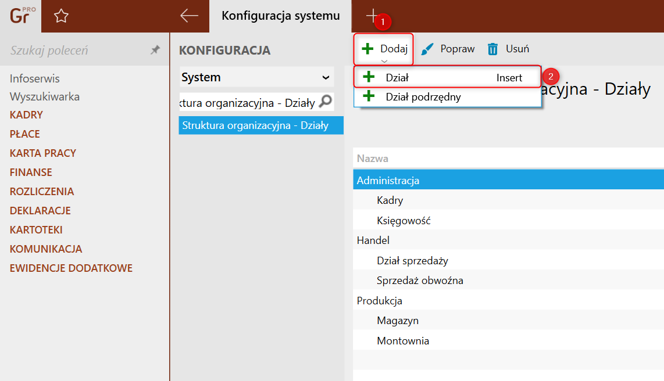The width and height of the screenshot is (664, 381).
Task: Open the FINANSE section
Action: tap(31, 172)
